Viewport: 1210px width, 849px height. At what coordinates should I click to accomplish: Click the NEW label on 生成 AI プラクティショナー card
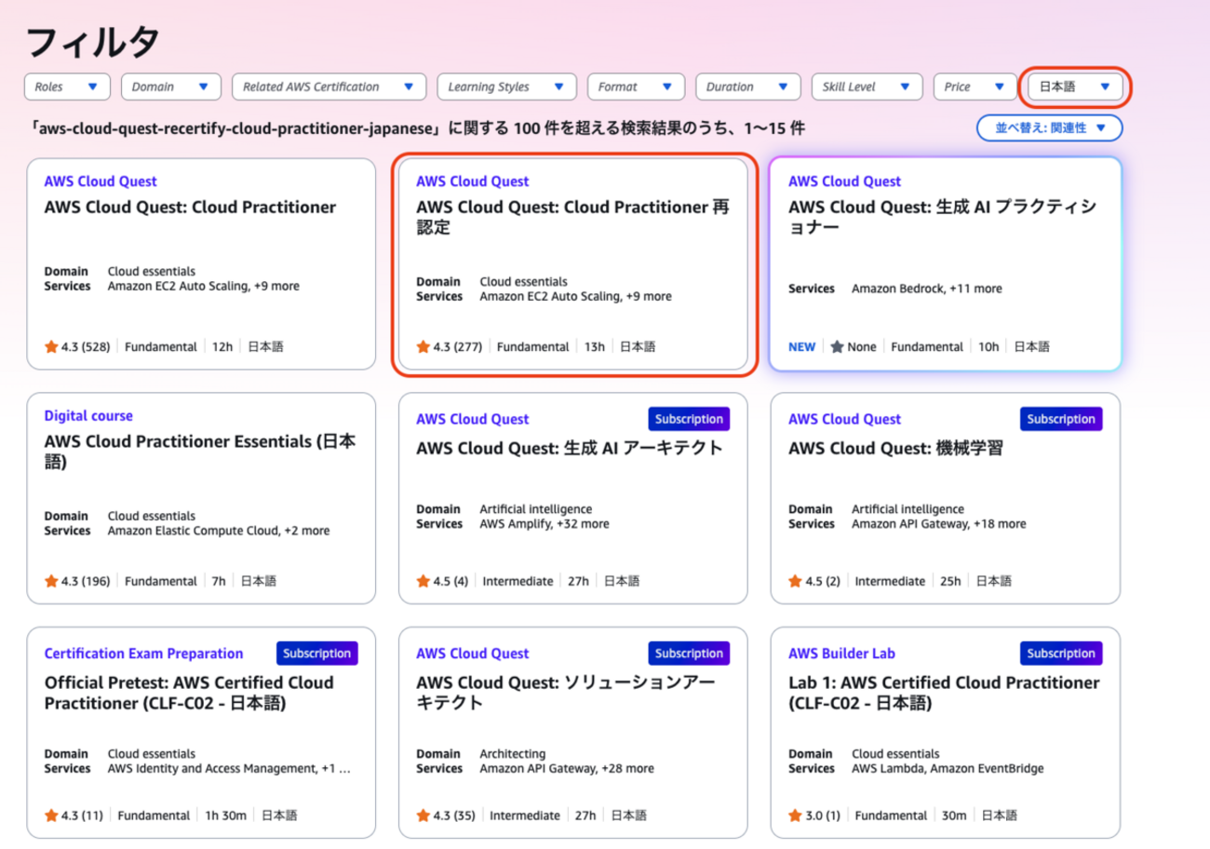(x=801, y=346)
